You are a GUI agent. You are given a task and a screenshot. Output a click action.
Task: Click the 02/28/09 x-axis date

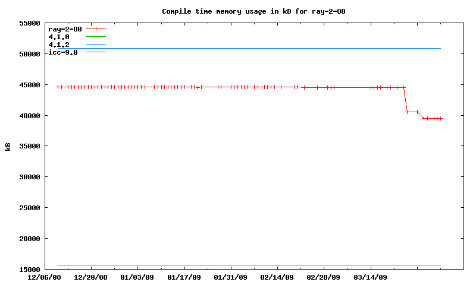(x=323, y=277)
